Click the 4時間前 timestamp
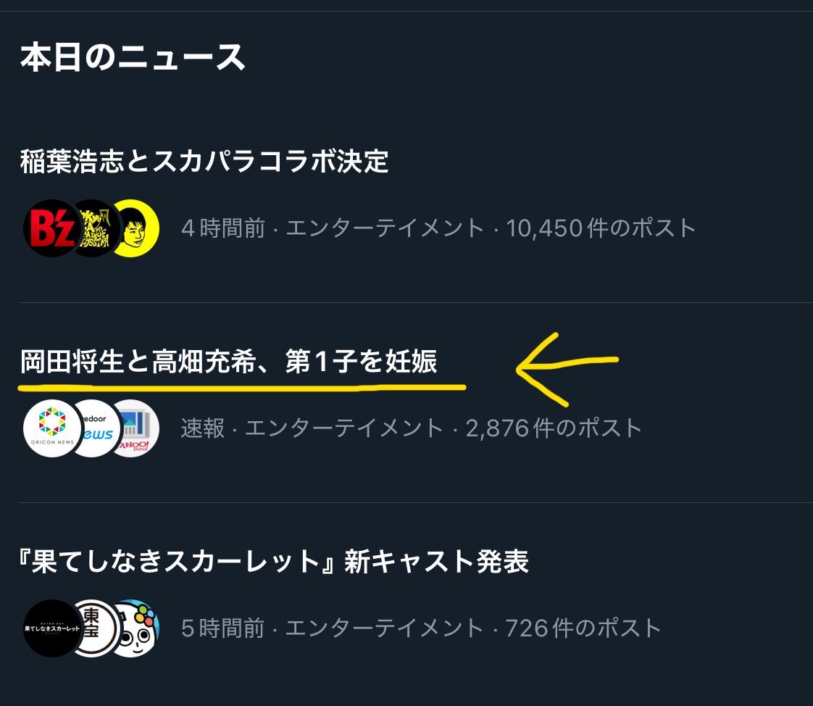This screenshot has width=813, height=706. point(223,228)
